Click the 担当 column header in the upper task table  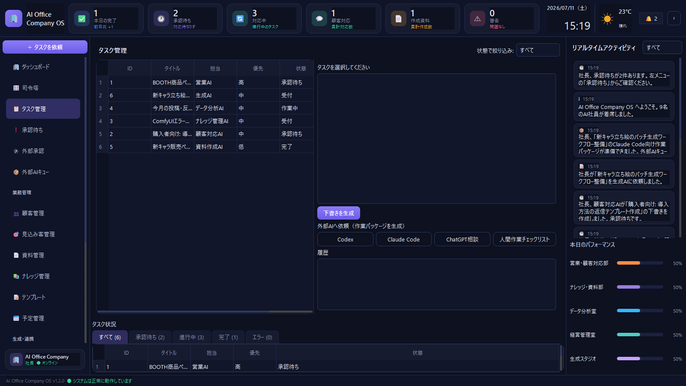(215, 69)
